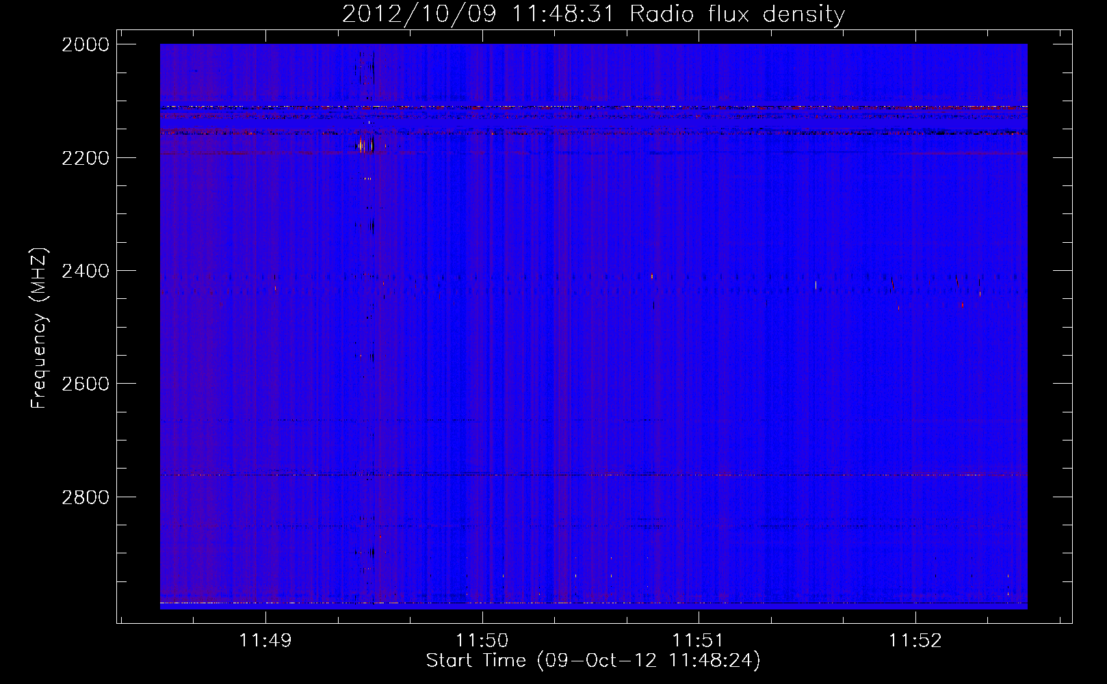
Task: Click the plot title 'Radio flux density'
Action: pyautogui.click(x=737, y=14)
